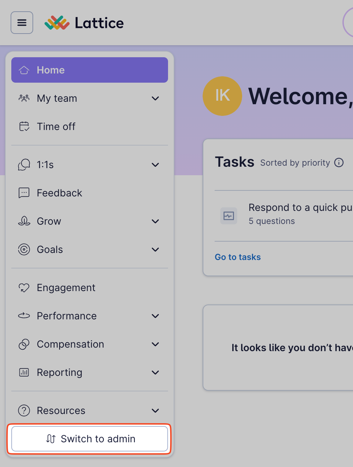
Task: Click the hamburger menu icon
Action: (22, 23)
